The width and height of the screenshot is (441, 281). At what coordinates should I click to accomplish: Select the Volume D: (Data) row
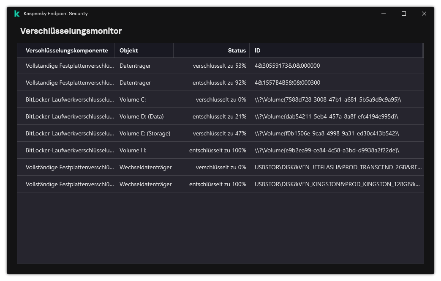tap(220, 116)
